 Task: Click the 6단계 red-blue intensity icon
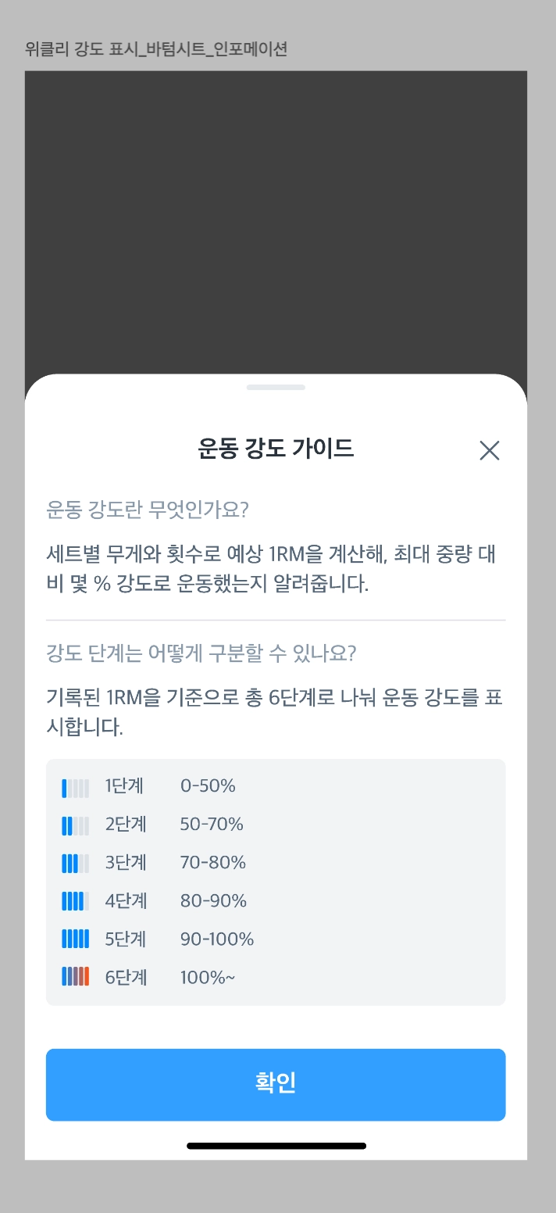tap(76, 976)
